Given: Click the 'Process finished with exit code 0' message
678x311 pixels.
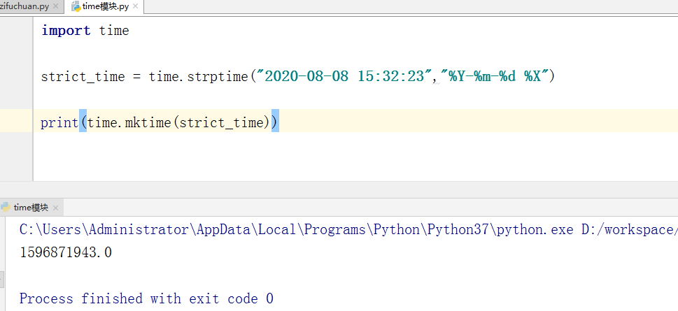Looking at the screenshot, I should point(146,298).
